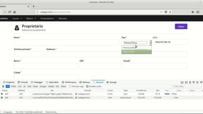Select the Network devtools tab
203x114 pixels.
click(98, 82)
